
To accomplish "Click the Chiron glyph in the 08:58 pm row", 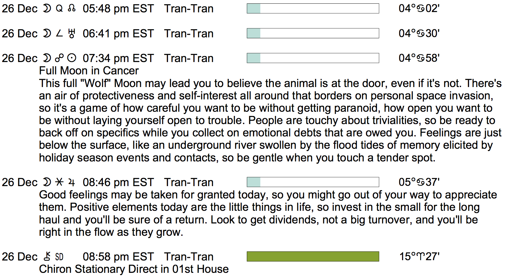I will [x=47, y=256].
